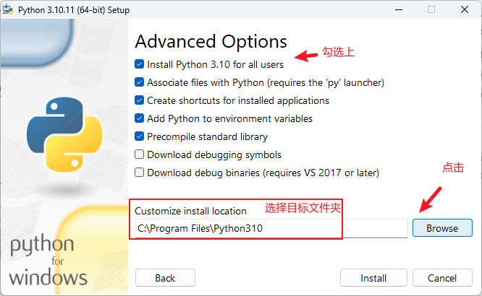
Task: Click the python for windows sidebar text
Action: click(x=48, y=260)
